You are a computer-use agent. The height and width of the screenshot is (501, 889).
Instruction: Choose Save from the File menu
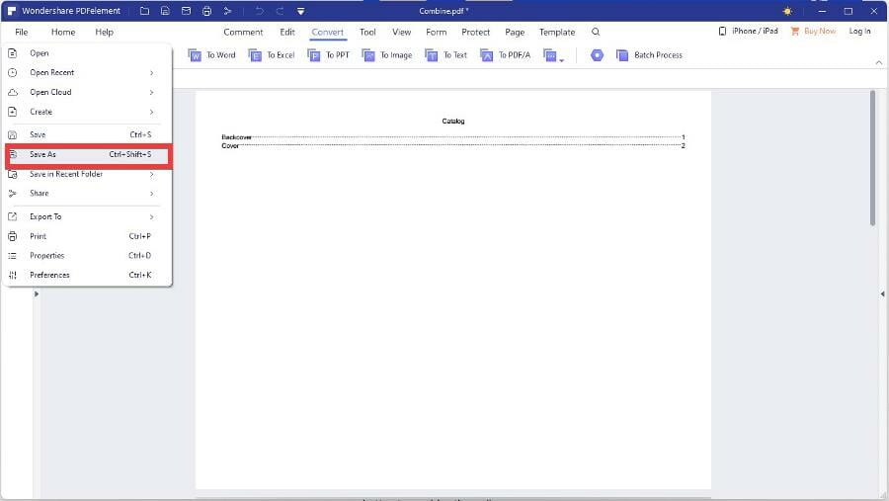pyautogui.click(x=87, y=134)
